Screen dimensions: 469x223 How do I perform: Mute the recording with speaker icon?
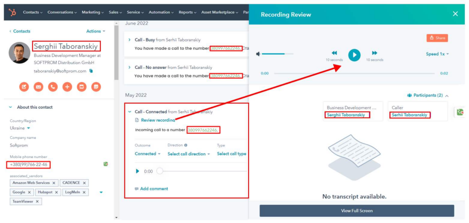click(258, 54)
